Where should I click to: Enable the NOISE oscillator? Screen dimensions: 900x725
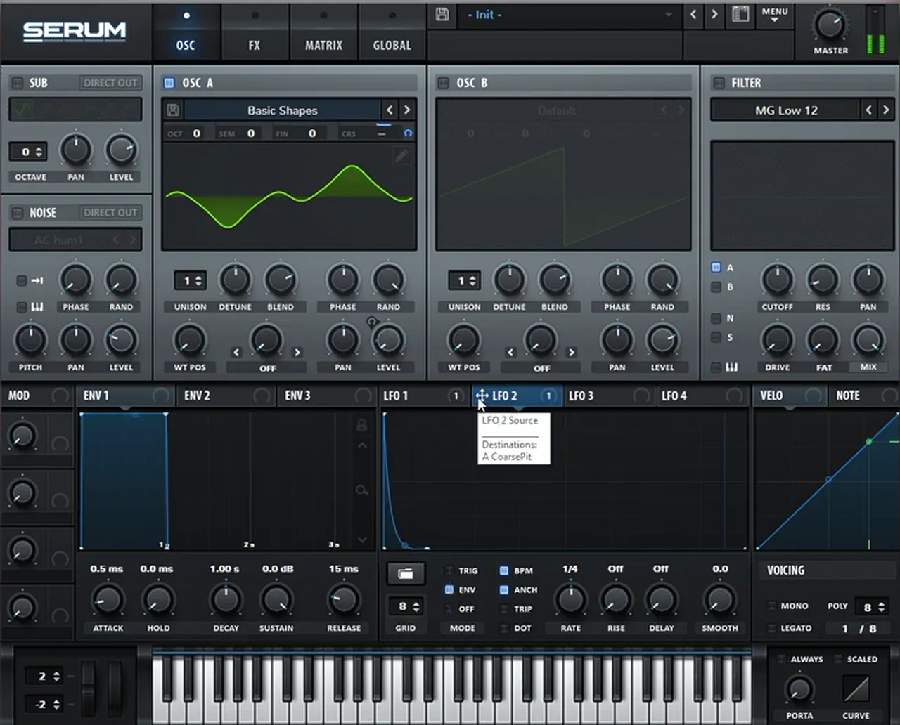tap(18, 213)
